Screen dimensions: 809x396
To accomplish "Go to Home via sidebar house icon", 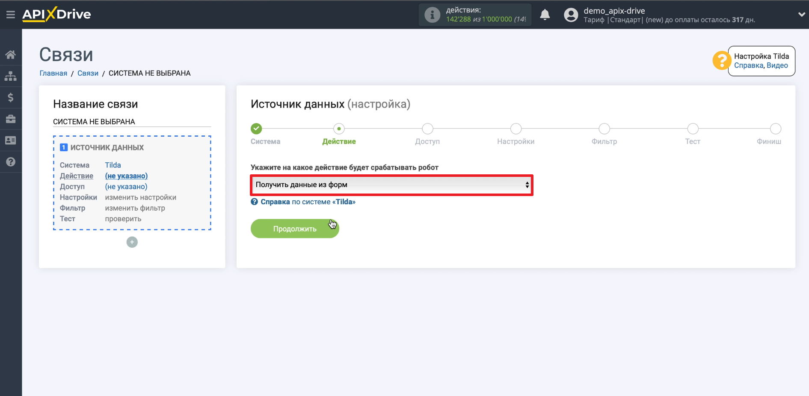I will (x=11, y=55).
